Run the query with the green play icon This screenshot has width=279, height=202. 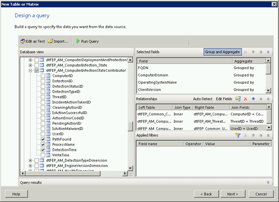coord(87,41)
